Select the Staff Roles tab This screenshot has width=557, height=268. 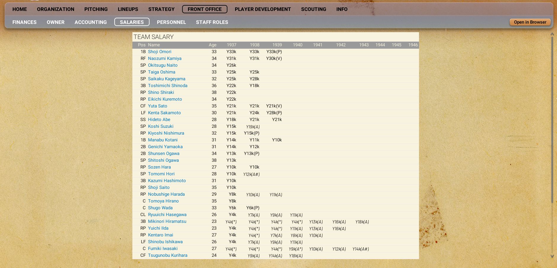(x=212, y=22)
